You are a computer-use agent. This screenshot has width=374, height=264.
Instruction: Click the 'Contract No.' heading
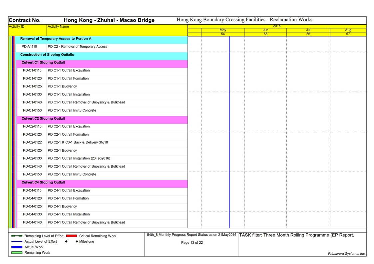pyautogui.click(x=25, y=20)
